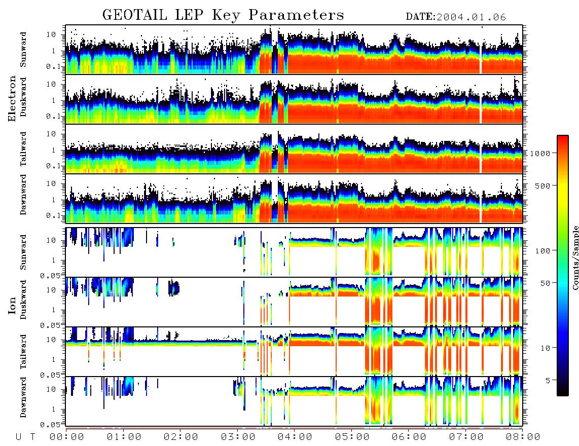Click the Ion 'Dawnward' panel label
Screen dimensions: 579x446
click(x=24, y=397)
